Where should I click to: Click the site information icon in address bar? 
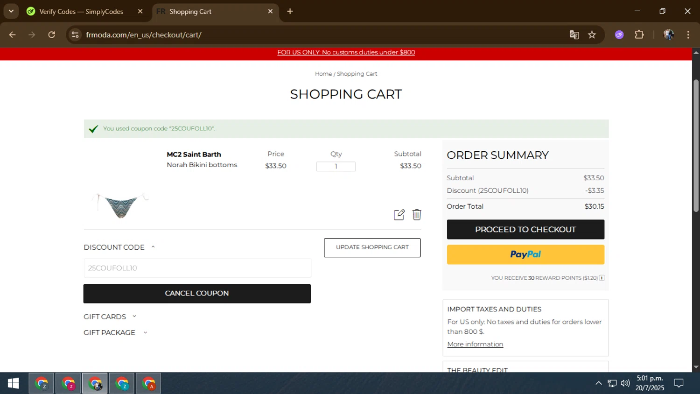[x=75, y=35]
